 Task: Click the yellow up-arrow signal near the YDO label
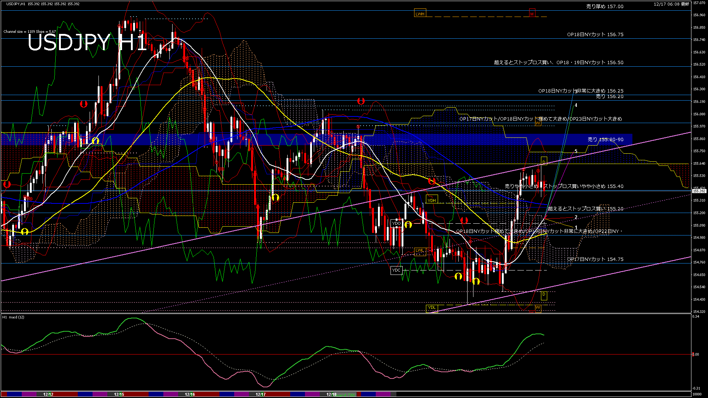408,225
